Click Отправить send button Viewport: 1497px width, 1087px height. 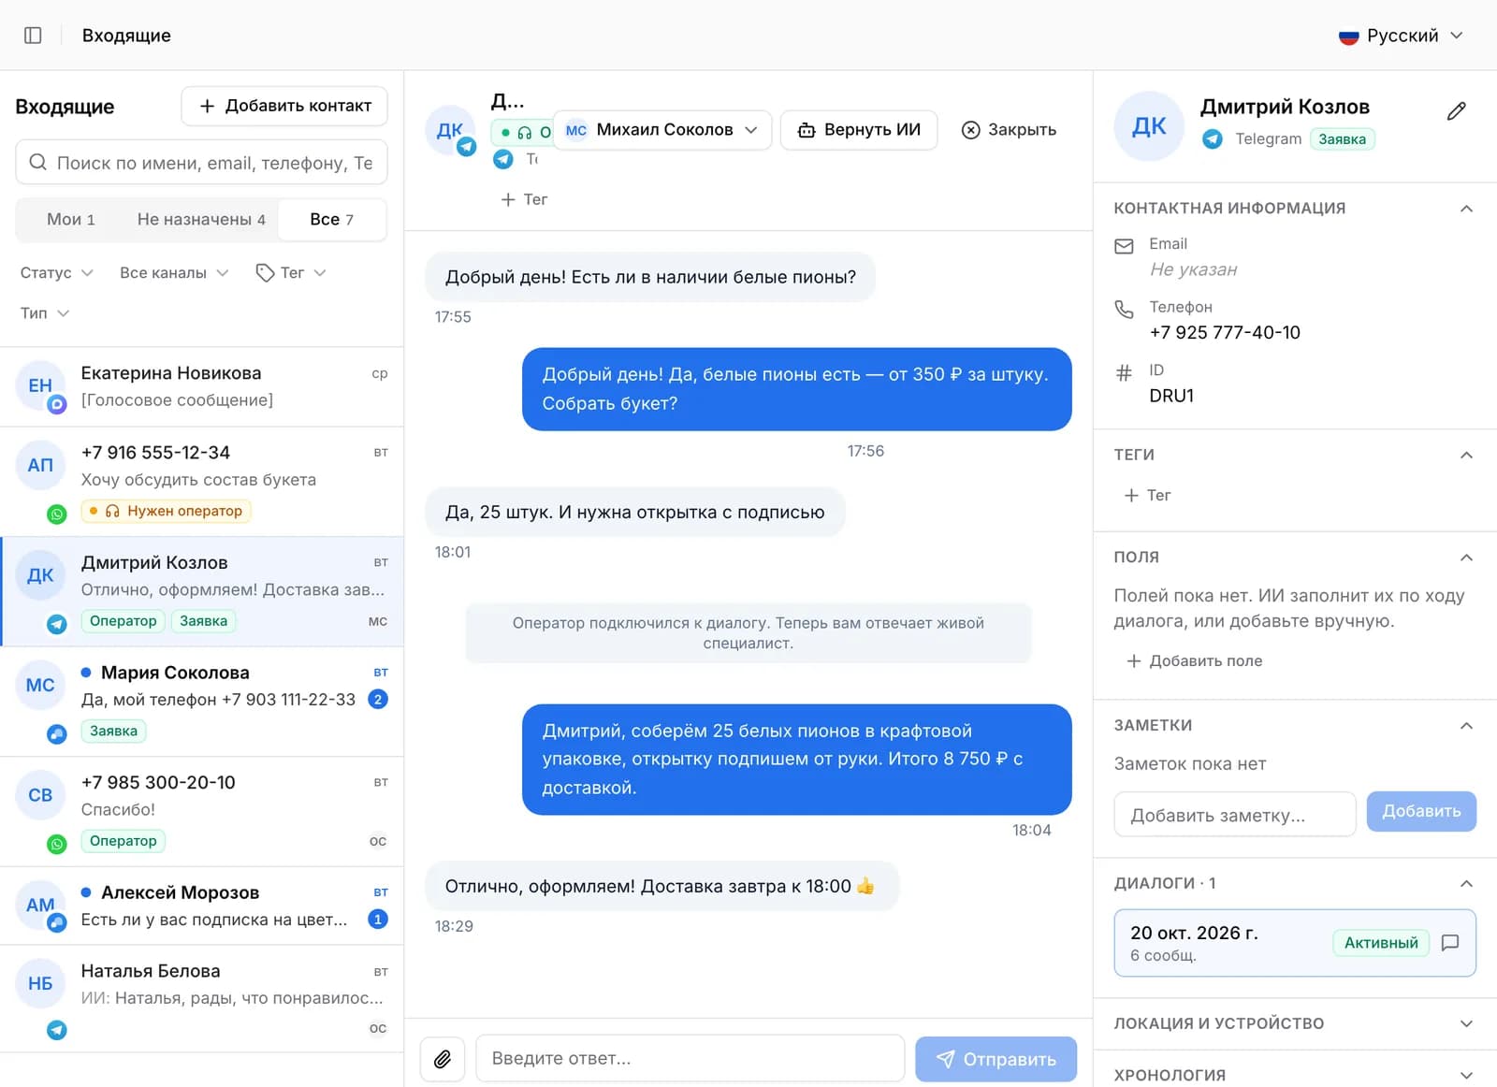click(x=996, y=1059)
